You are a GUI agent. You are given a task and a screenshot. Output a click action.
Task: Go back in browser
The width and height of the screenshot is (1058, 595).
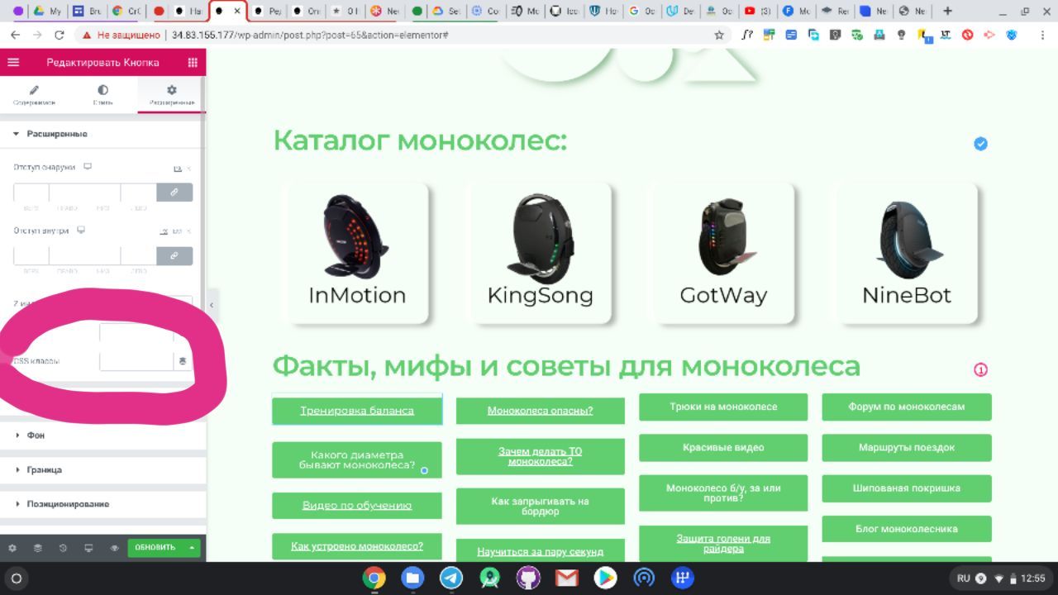tap(16, 35)
